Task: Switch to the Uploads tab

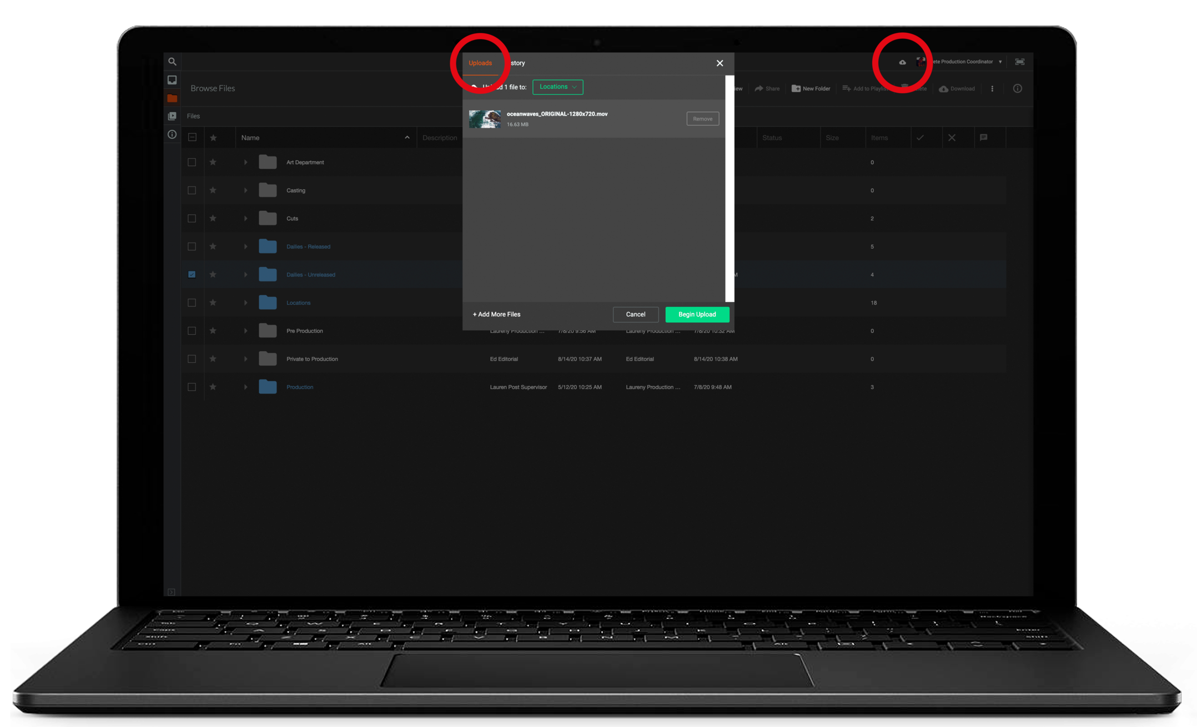Action: pyautogui.click(x=480, y=63)
